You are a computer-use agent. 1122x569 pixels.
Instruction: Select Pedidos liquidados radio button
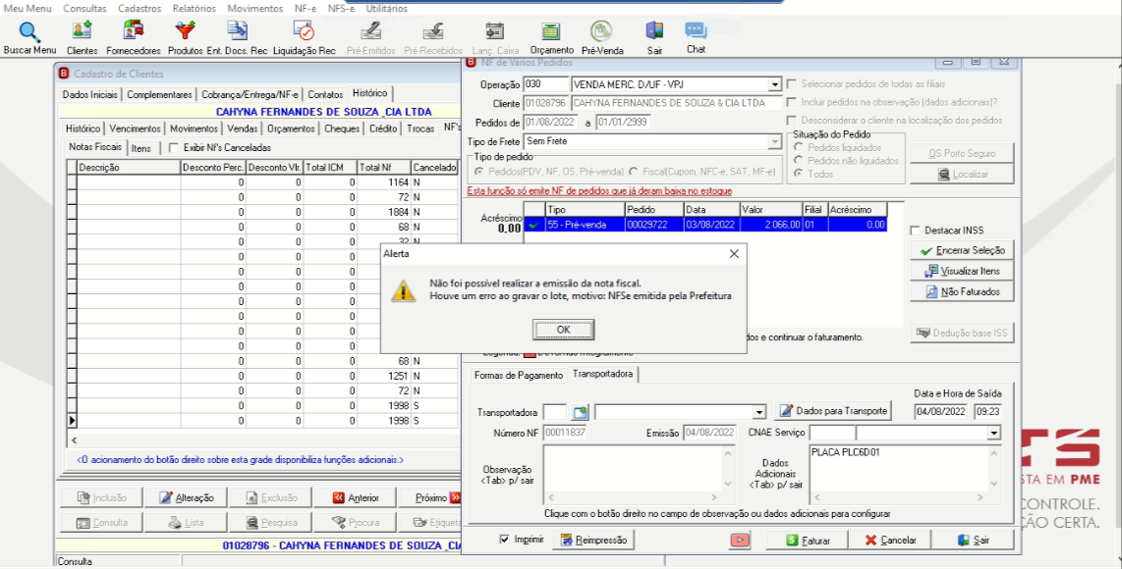click(799, 147)
